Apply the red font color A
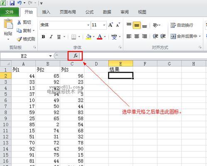This screenshot has height=166, width=207. tap(100, 37)
